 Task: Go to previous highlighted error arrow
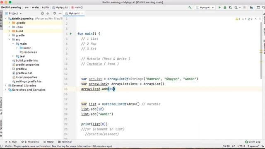[255, 19]
